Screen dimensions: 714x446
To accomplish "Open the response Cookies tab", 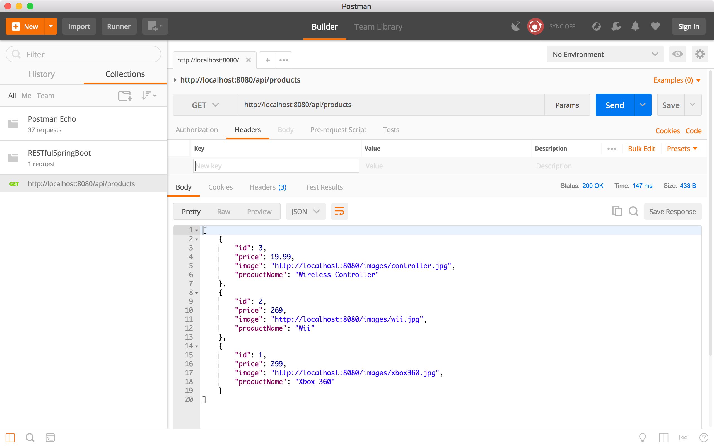I will 220,187.
